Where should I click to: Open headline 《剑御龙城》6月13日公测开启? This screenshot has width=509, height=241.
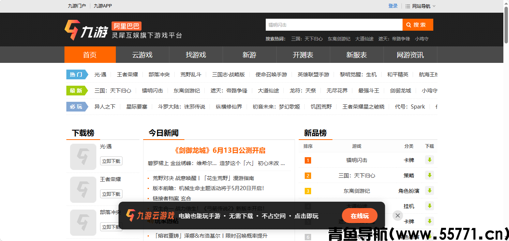pos(220,150)
